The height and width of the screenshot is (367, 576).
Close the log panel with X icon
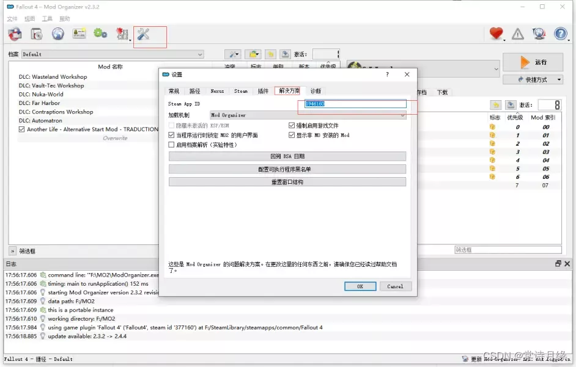[567, 264]
